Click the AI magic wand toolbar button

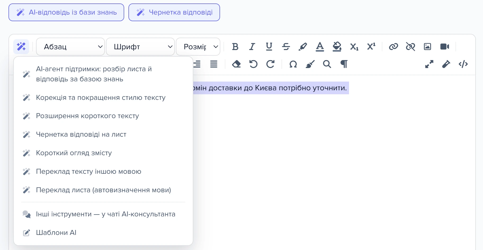click(x=21, y=47)
